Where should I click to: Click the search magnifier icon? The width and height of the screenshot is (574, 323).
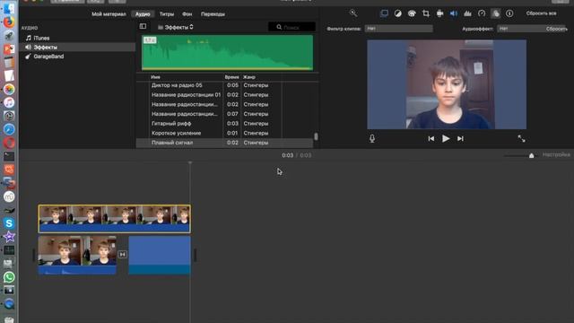click(x=279, y=27)
